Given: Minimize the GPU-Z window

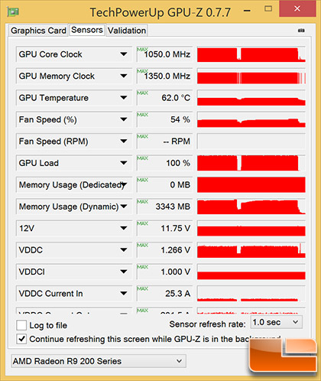Looking at the screenshot, I should (x=247, y=11).
